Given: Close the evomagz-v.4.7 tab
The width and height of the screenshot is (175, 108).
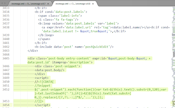Looking at the screenshot, I should [48, 4].
